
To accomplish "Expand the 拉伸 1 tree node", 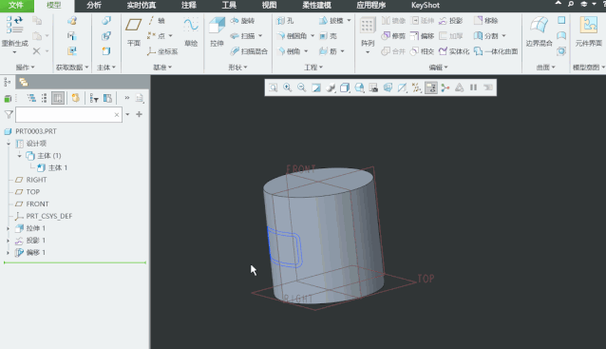I will point(9,228).
